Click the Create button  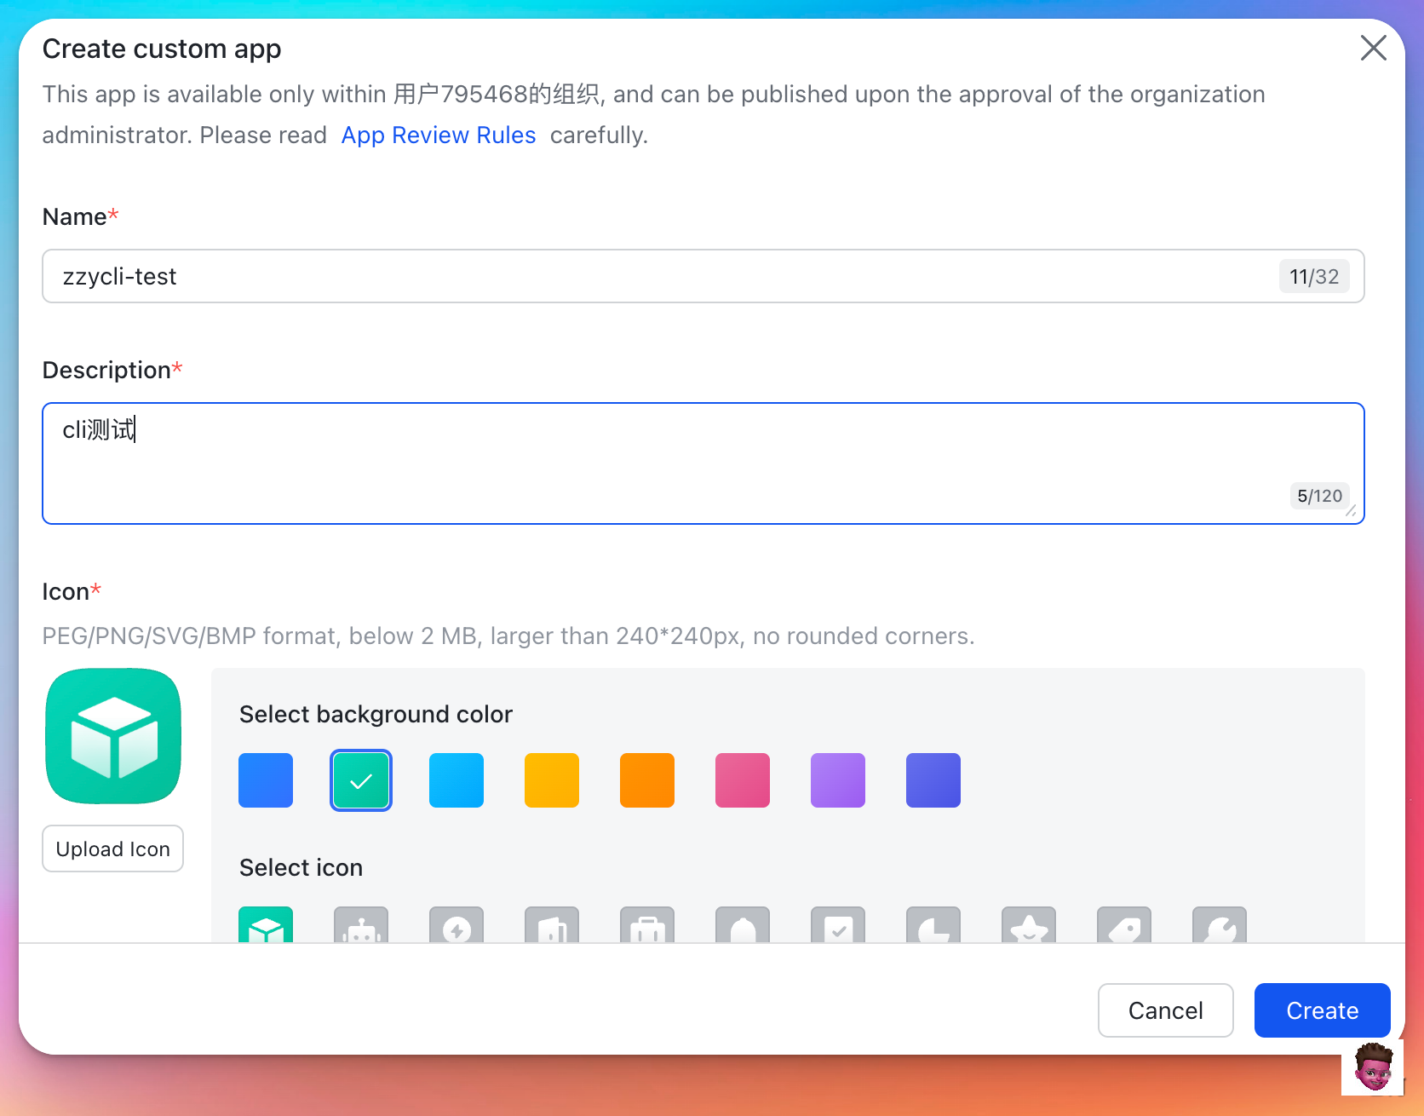pos(1323,1010)
